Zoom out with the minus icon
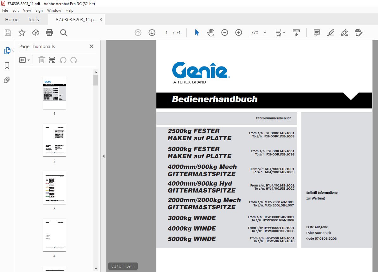Screen dimensions: 378x272 click(225, 33)
